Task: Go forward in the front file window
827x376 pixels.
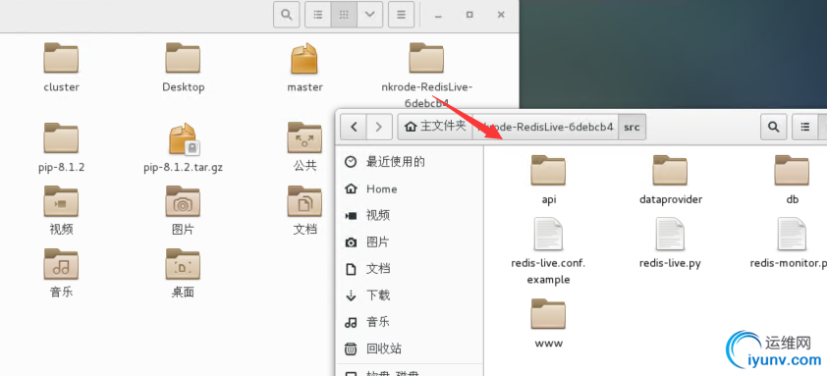Action: point(379,127)
